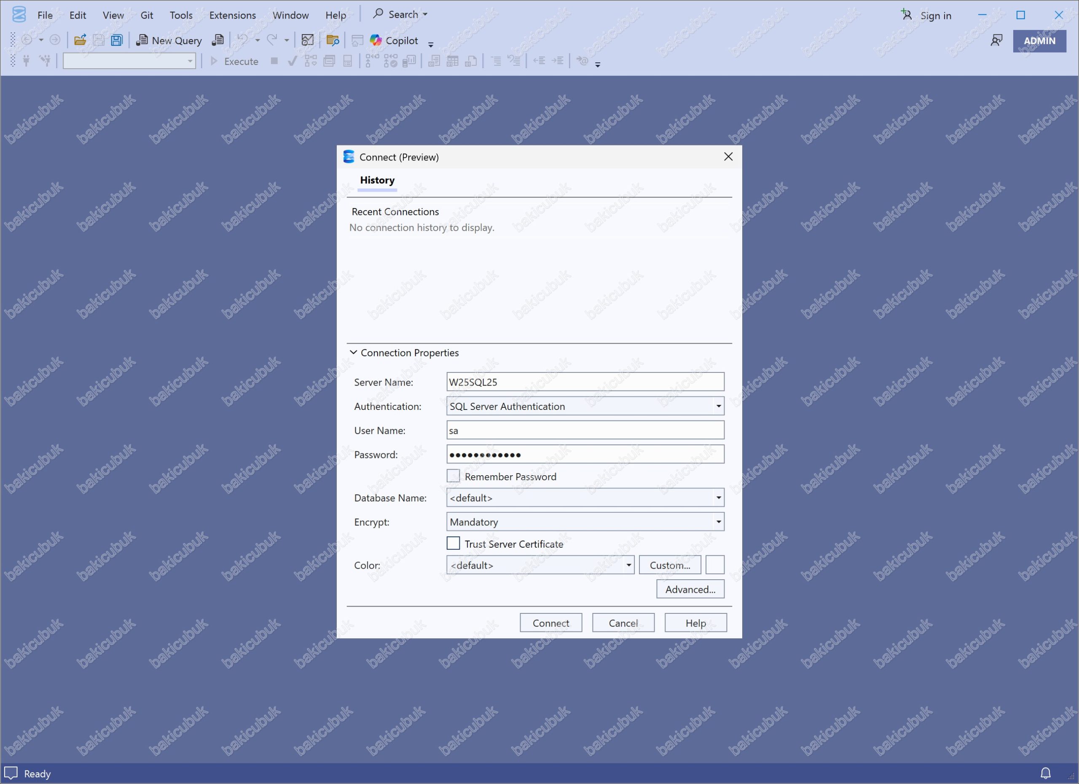The width and height of the screenshot is (1079, 784).
Task: Open overflow options of the Copilot toolbar
Action: click(x=431, y=44)
